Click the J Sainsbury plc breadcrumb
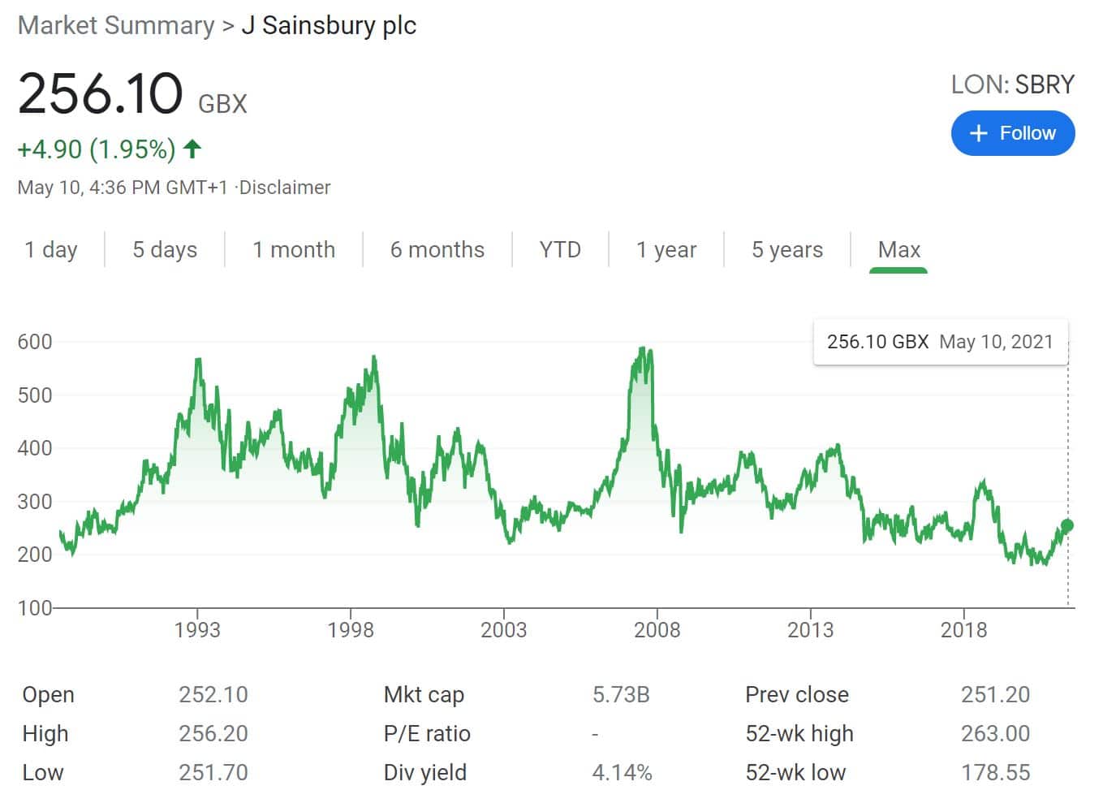The height and width of the screenshot is (803, 1103). tap(328, 25)
